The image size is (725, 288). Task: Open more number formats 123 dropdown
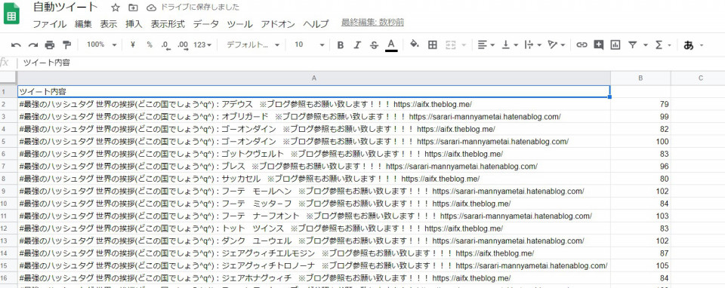(202, 44)
